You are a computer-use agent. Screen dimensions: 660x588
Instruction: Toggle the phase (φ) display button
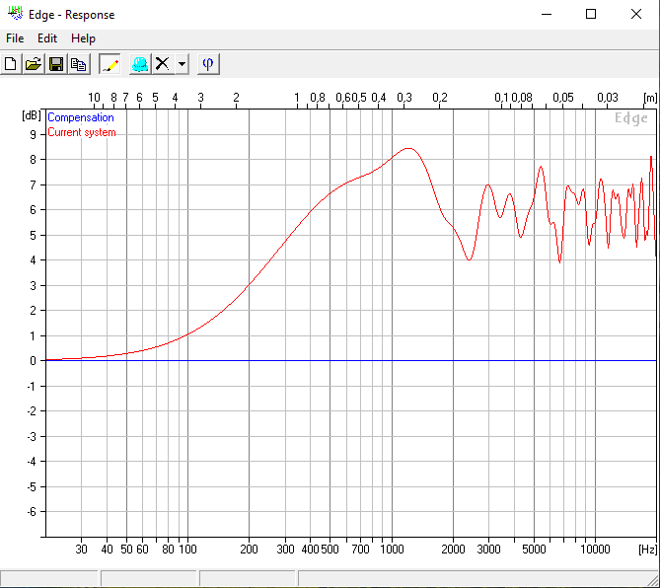pos(208,64)
